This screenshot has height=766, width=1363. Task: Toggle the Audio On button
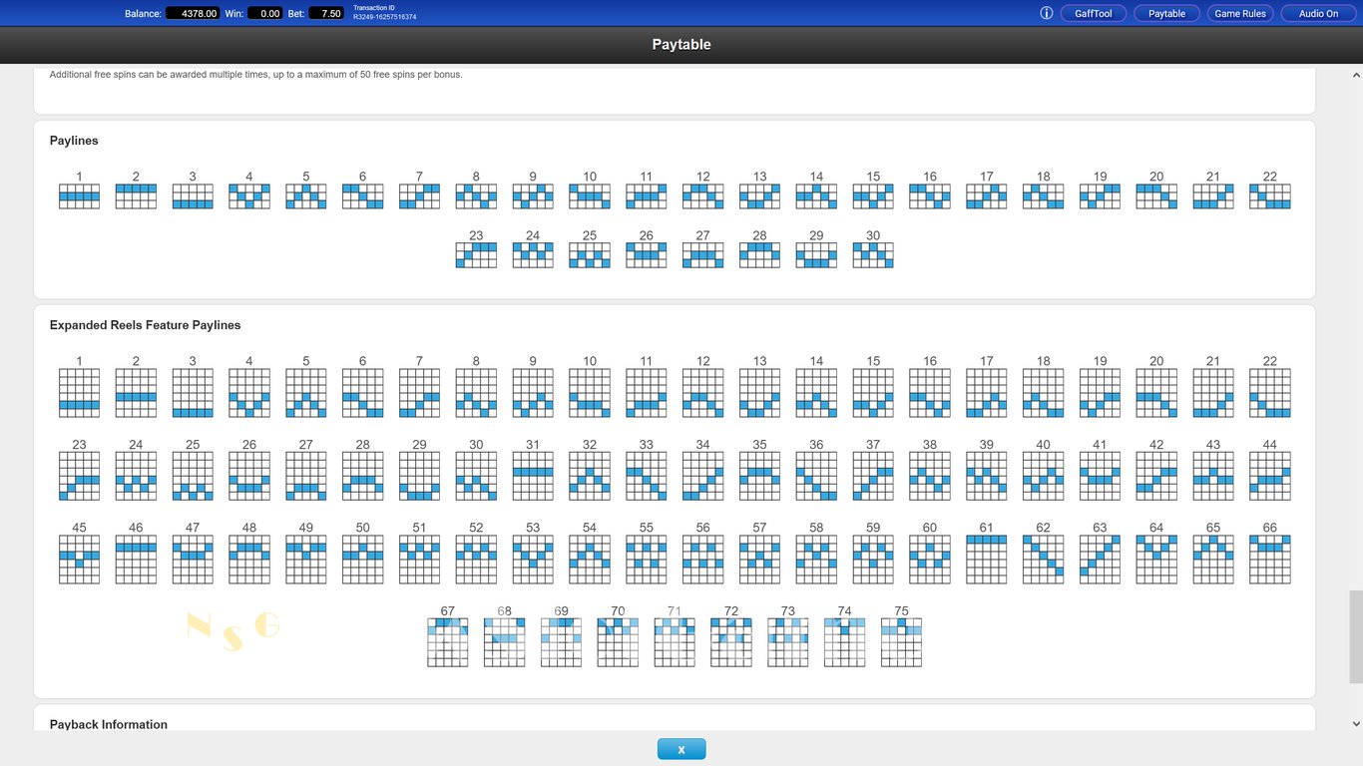point(1318,13)
